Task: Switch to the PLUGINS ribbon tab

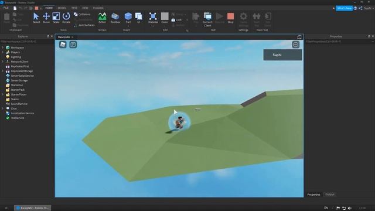Action: (x=98, y=8)
